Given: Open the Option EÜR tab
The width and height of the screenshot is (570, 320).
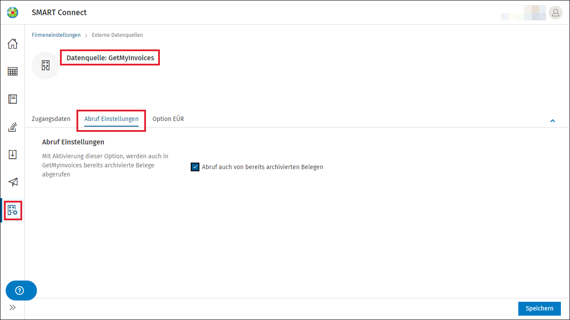Looking at the screenshot, I should (x=168, y=119).
